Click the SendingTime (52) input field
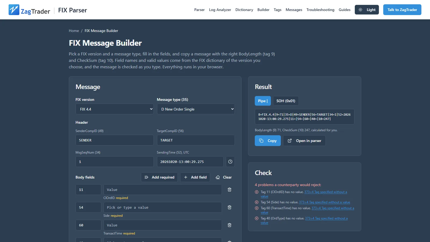The width and height of the screenshot is (430, 242). pyautogui.click(x=190, y=162)
